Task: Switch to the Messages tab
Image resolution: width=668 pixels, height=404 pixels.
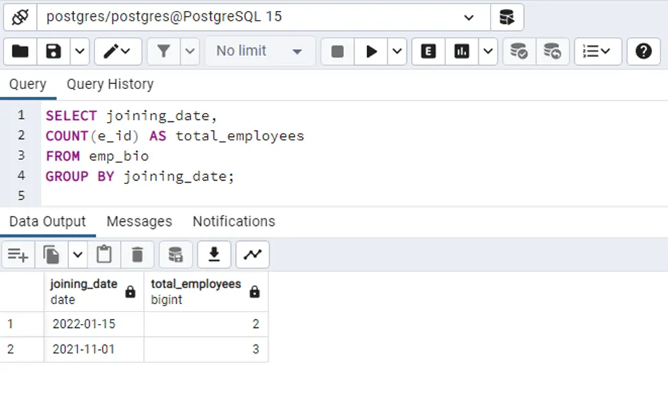Action: (139, 221)
